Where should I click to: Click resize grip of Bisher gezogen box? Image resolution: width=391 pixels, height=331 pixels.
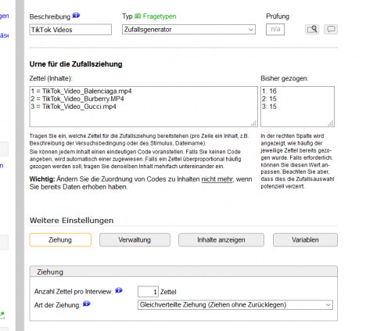[331, 124]
